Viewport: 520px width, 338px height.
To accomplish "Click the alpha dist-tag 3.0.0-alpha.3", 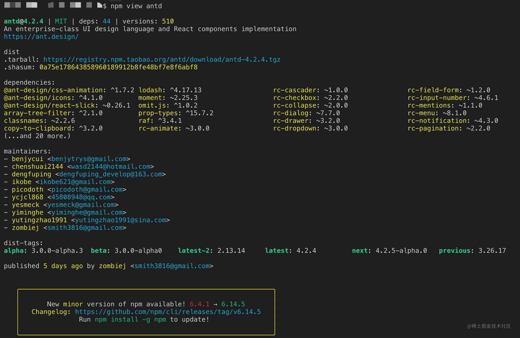I will [x=43, y=251].
